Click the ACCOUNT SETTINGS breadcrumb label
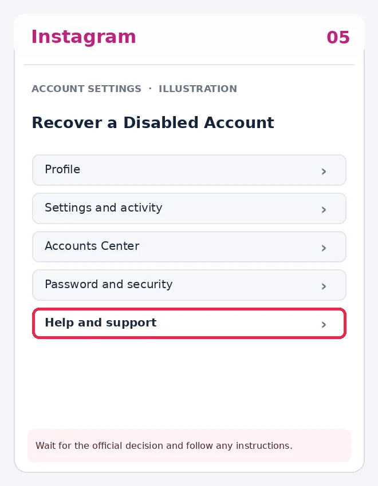378x486 pixels. (86, 89)
